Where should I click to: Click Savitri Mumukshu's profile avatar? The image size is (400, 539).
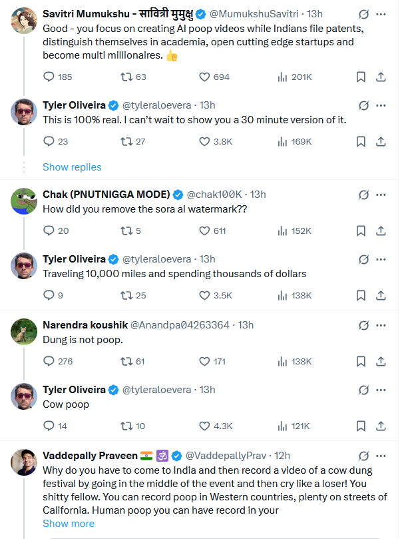[x=24, y=21]
